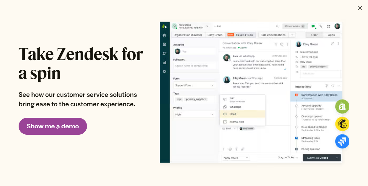Filter the Interactions list
Screen dimensions: 368x186
coord(327,86)
